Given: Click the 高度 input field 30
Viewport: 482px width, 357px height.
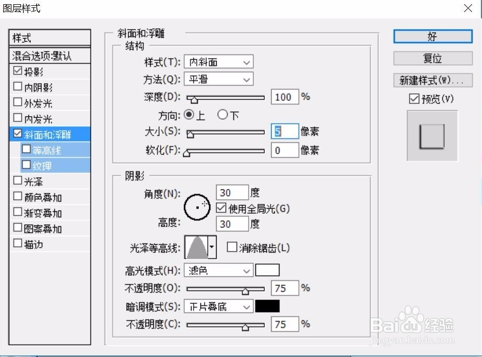Looking at the screenshot, I should tap(232, 224).
